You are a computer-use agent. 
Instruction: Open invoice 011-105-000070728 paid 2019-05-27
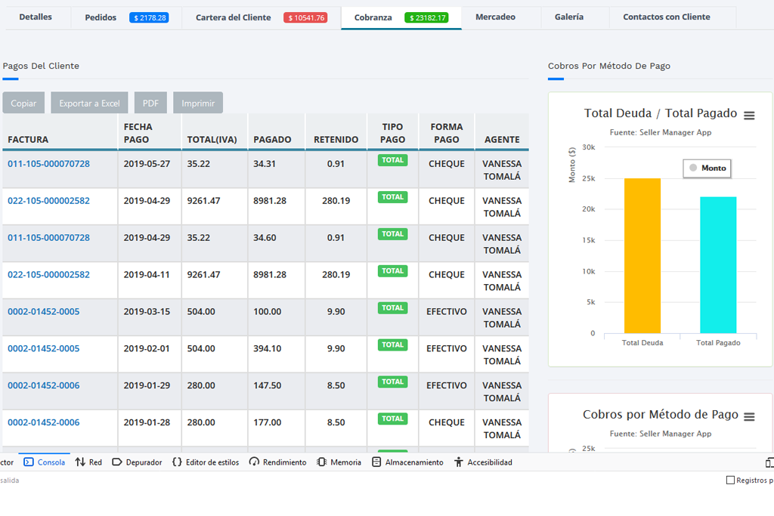48,164
